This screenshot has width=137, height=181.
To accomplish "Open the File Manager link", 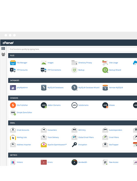I will [22, 63].
